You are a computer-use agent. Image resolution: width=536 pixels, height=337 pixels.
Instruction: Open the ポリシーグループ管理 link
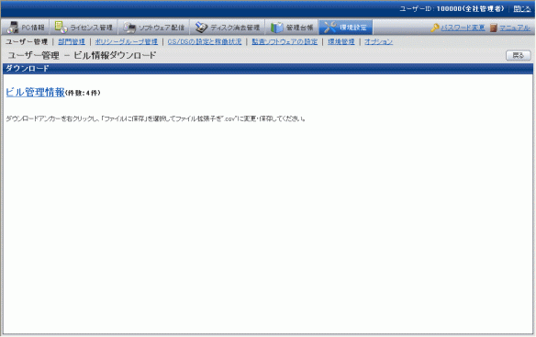[126, 41]
